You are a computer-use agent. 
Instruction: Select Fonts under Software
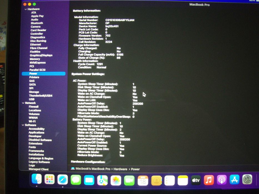(x=32, y=147)
